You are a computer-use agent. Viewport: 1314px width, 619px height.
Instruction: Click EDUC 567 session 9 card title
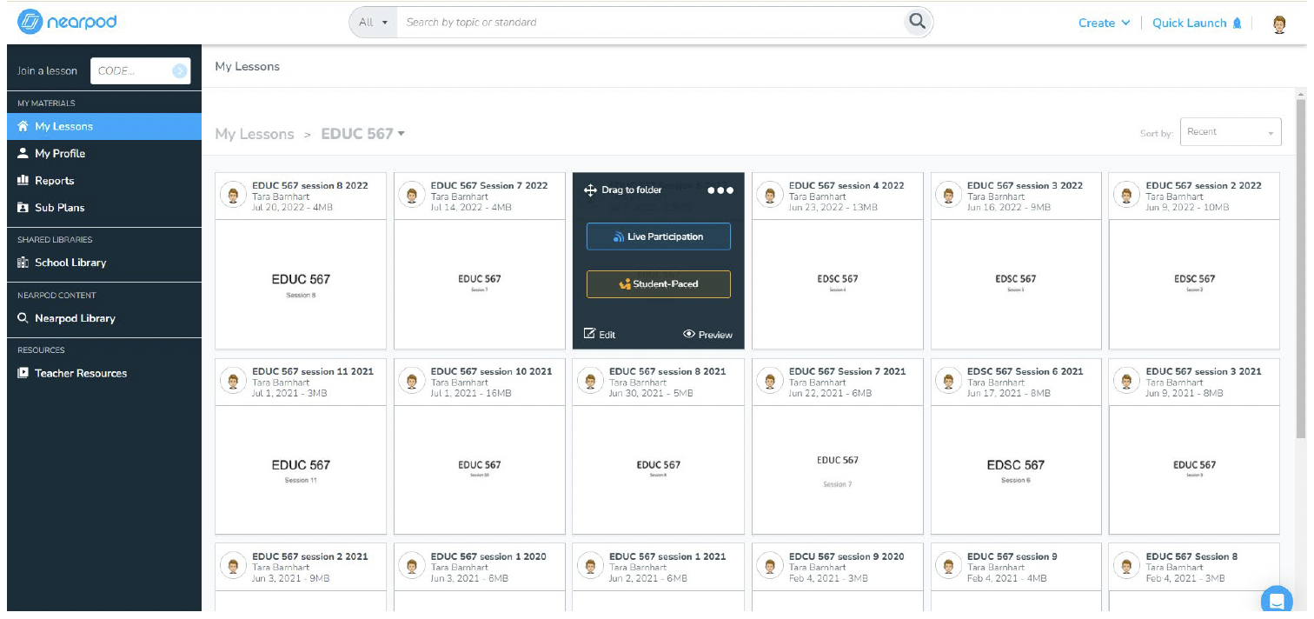click(x=1012, y=556)
